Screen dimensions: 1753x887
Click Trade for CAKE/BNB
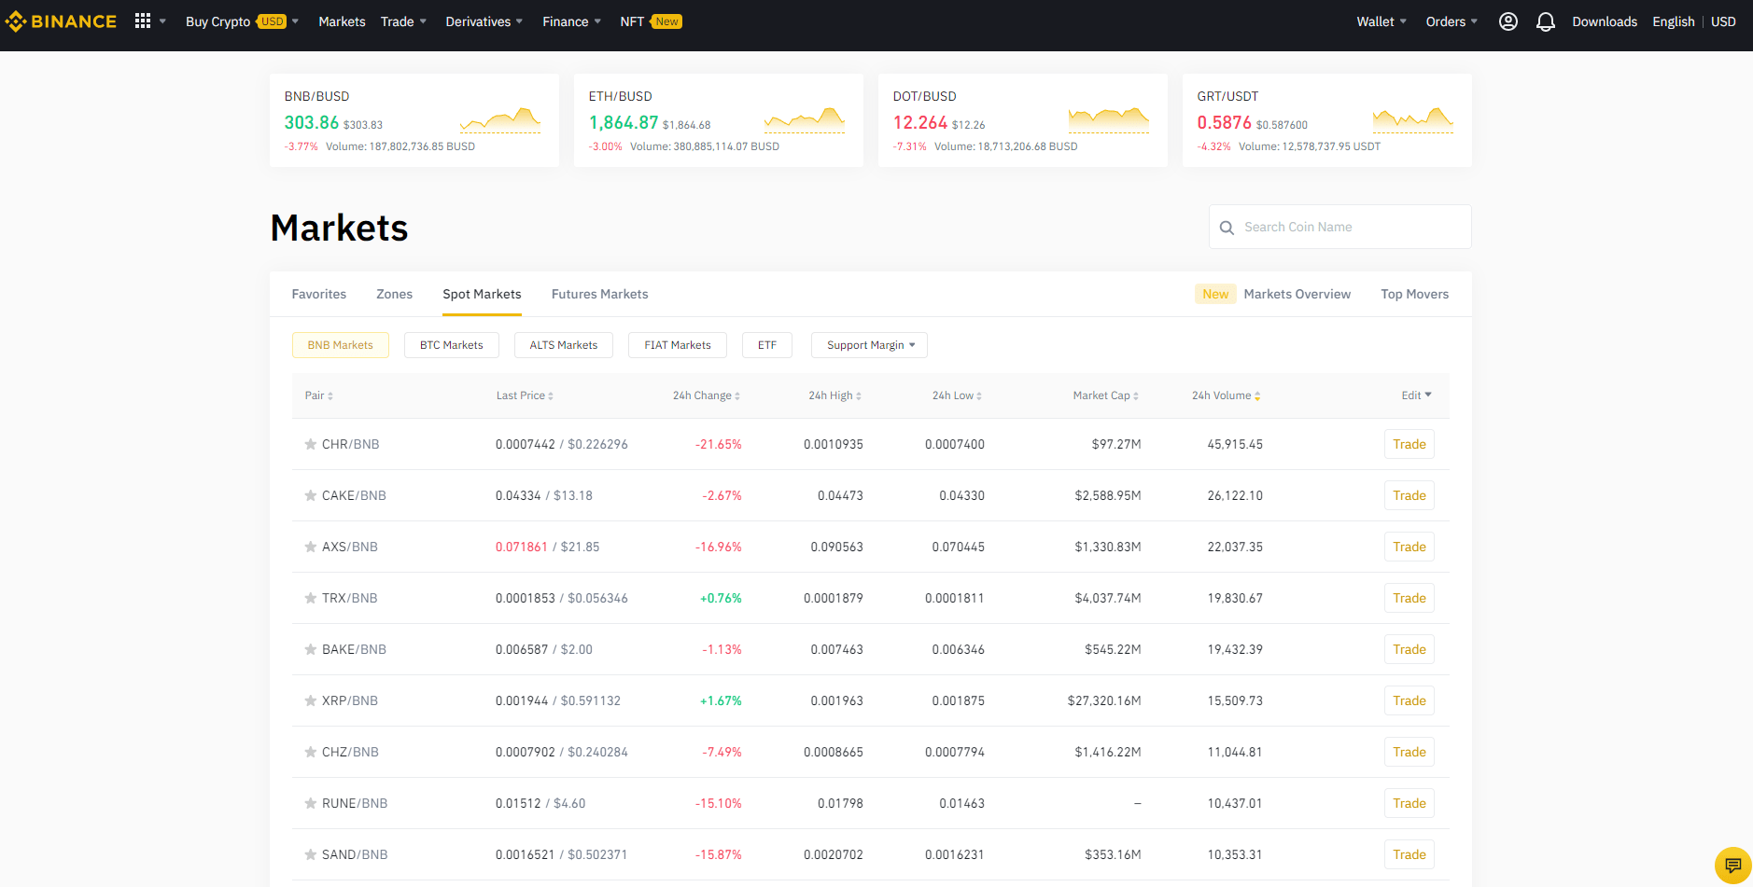click(x=1409, y=495)
